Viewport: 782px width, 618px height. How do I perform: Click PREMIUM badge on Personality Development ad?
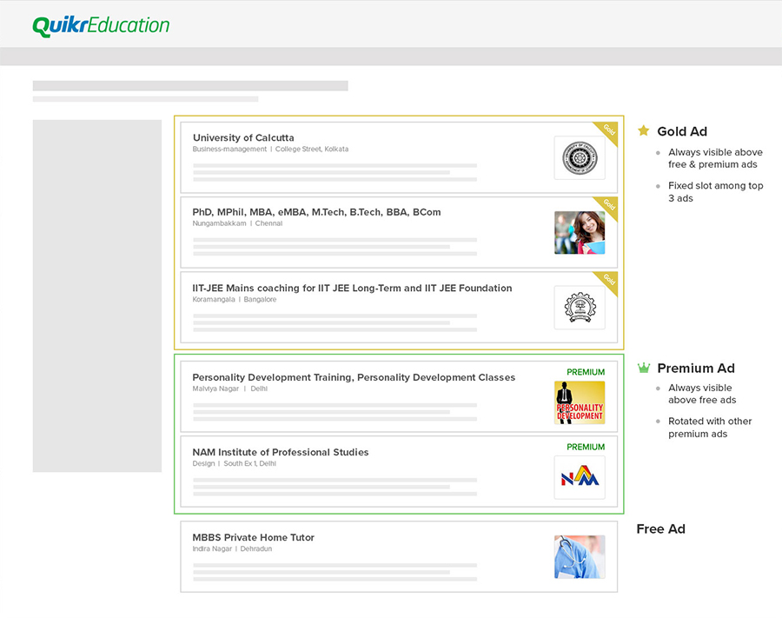586,372
